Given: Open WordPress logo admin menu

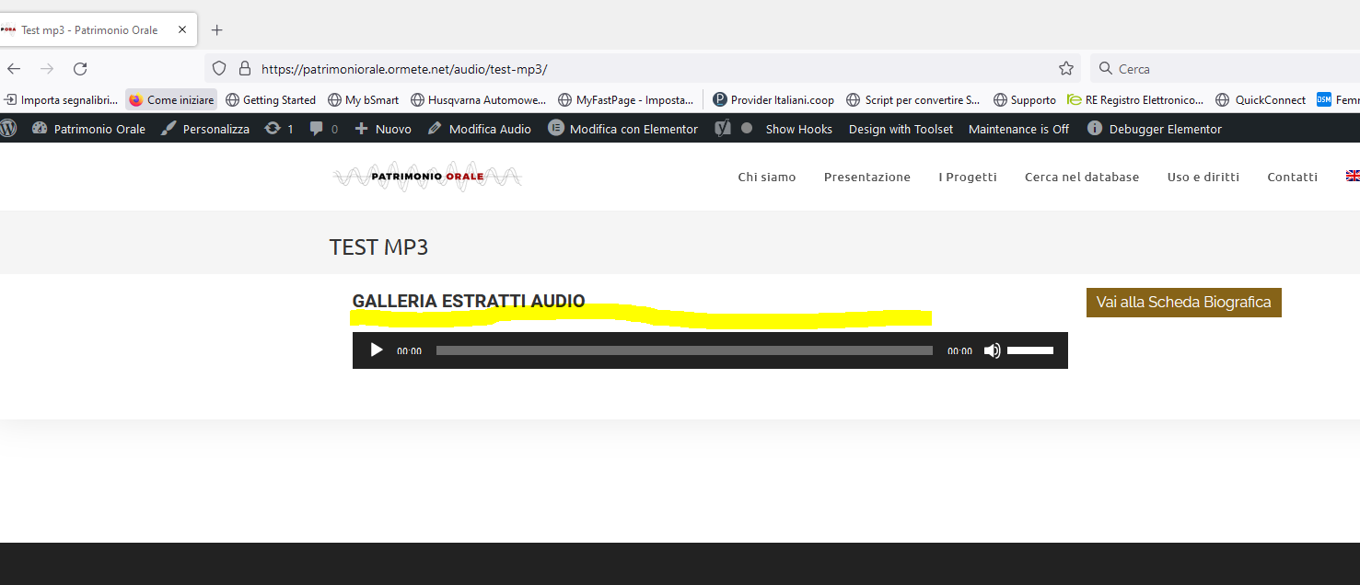Looking at the screenshot, I should point(8,129).
